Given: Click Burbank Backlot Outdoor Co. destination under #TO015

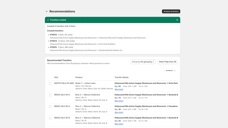Looking at the screenshot, I should 111,50.
